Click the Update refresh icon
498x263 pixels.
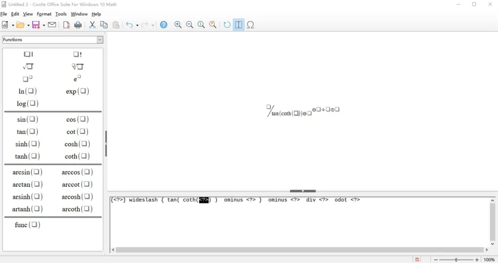click(227, 25)
